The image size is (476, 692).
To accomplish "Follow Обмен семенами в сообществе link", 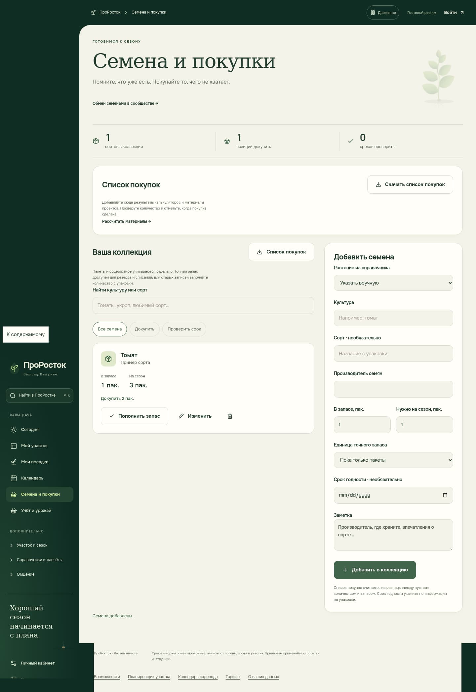I will point(125,103).
